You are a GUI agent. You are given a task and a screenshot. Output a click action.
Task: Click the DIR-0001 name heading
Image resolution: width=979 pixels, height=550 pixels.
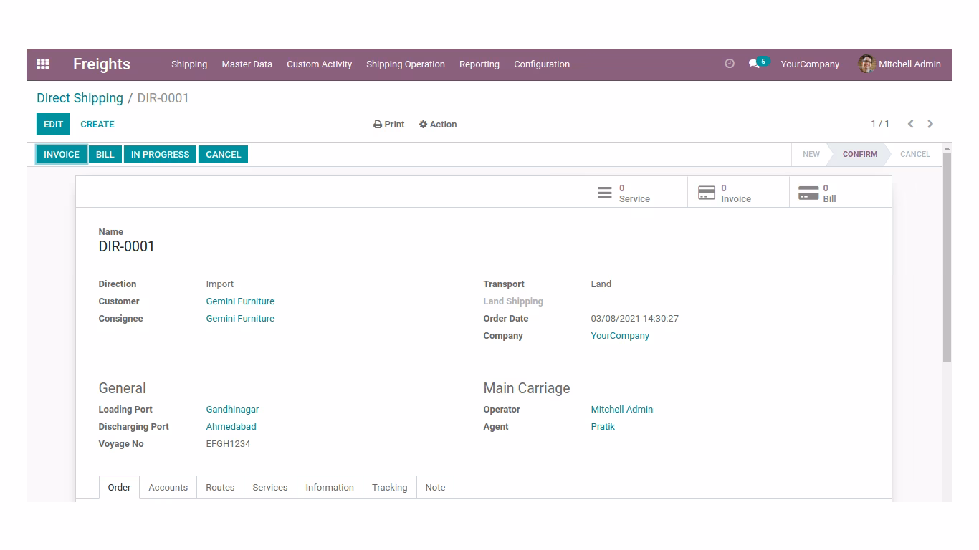pos(127,246)
